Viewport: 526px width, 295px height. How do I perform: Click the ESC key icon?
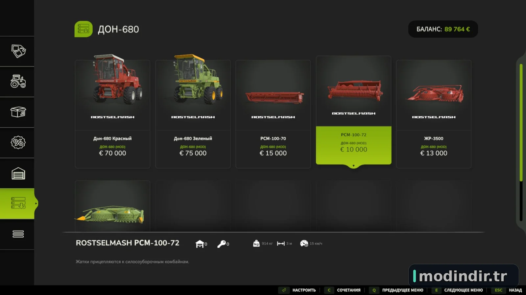point(498,290)
